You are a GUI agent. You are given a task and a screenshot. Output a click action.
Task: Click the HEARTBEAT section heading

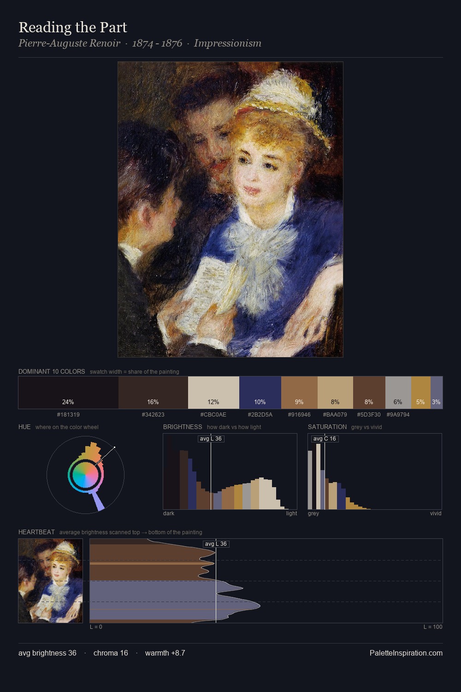[36, 532]
